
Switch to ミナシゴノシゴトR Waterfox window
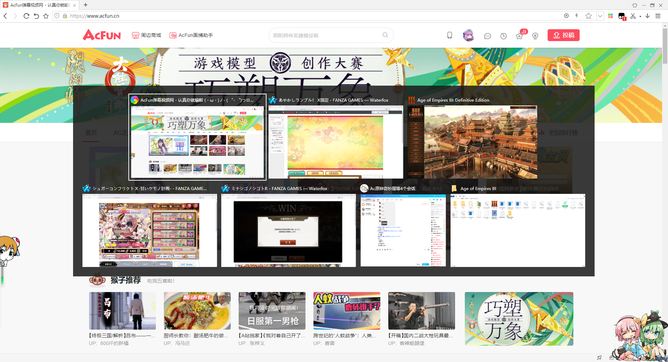coord(288,226)
